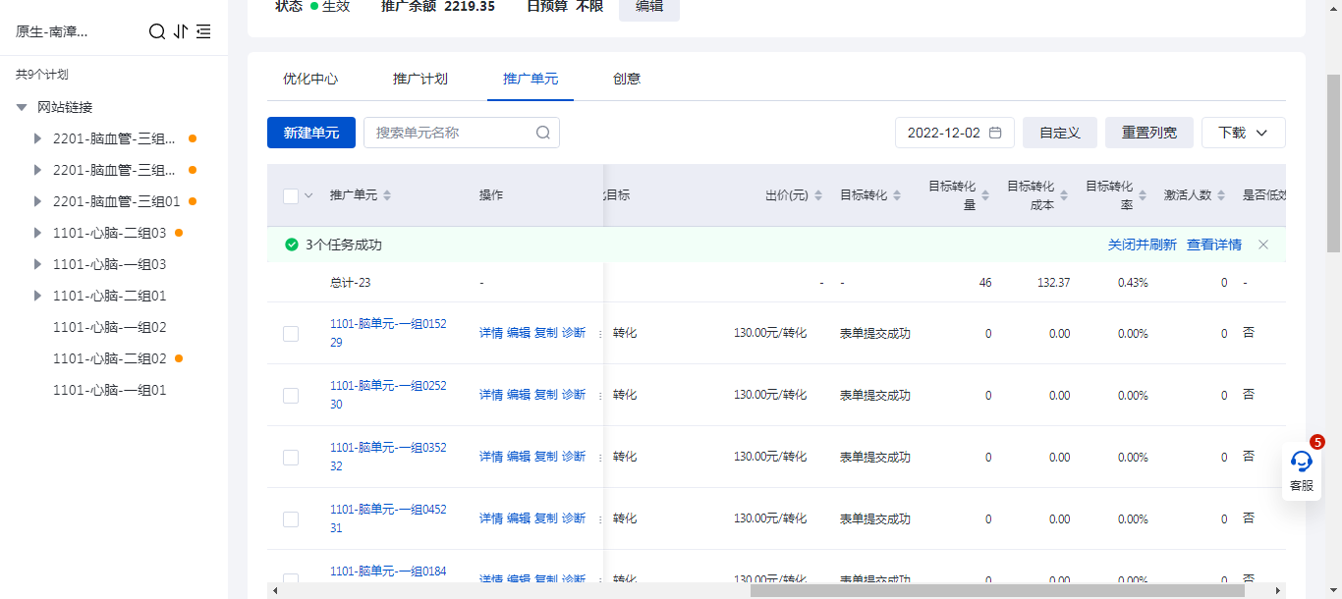This screenshot has height=599, width=1342.
Task: Click the 关闭并刷新 link in the banner
Action: pyautogui.click(x=1142, y=245)
